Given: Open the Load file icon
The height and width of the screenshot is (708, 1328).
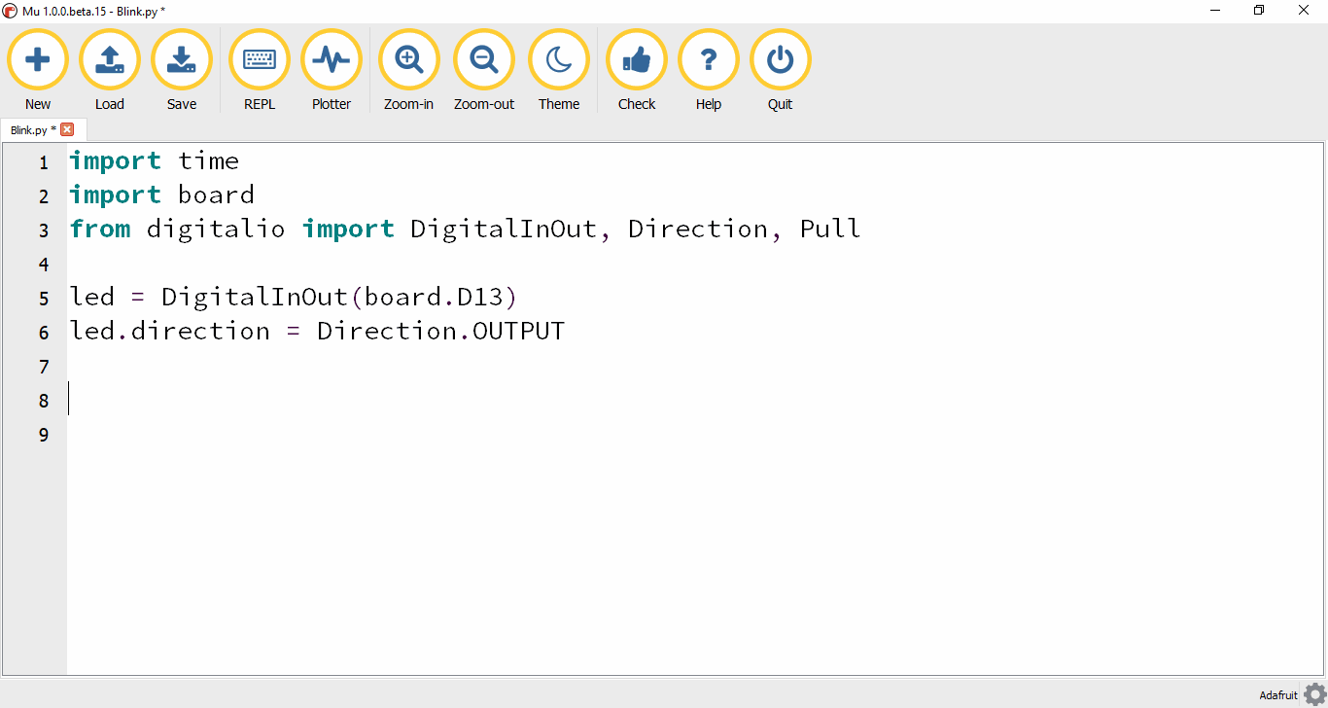Looking at the screenshot, I should coord(109,59).
